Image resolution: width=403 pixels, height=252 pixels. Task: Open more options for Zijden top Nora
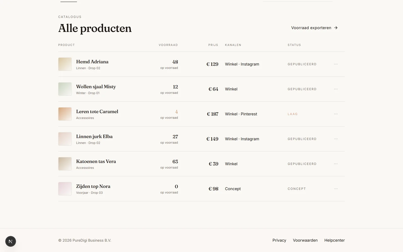(336, 189)
